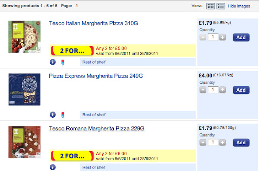Increase quantity for Tesco Italian Margherita Pizza
Screen dimensions: 259x171
pyautogui.click(x=222, y=37)
